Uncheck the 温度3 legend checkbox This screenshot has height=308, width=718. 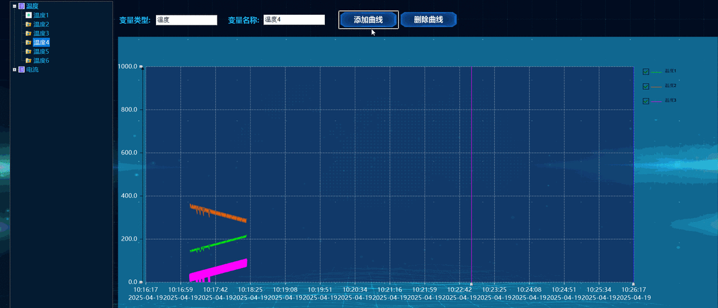[x=646, y=101]
